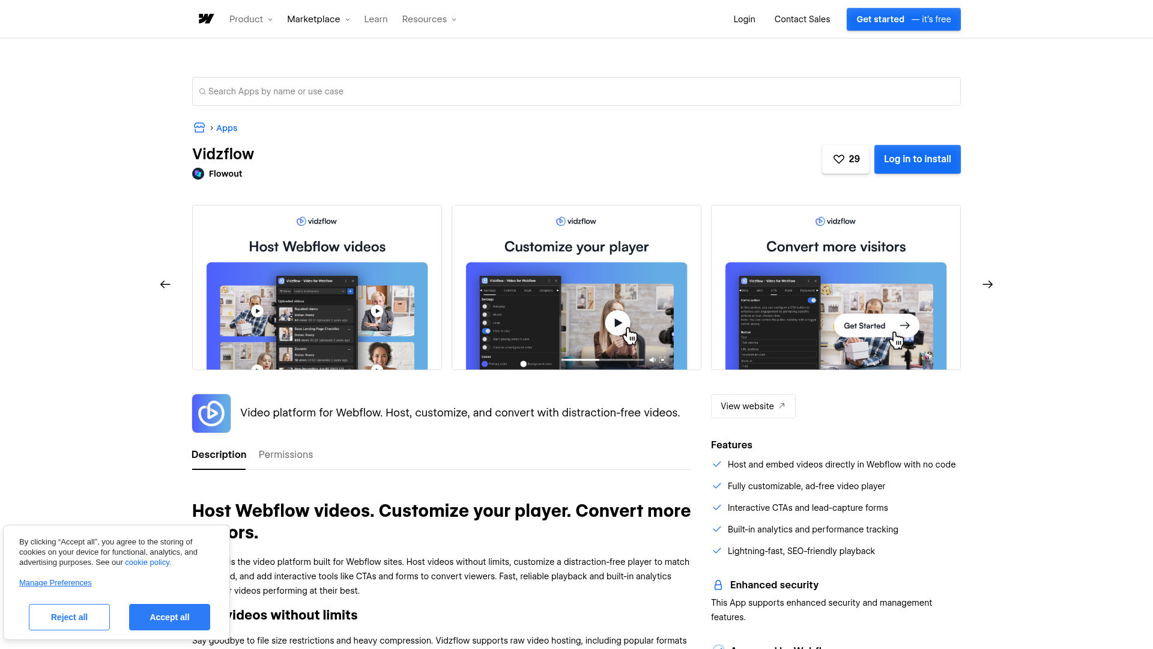1153x649 pixels.
Task: Open the Customize your player screenshot
Action: 576,287
